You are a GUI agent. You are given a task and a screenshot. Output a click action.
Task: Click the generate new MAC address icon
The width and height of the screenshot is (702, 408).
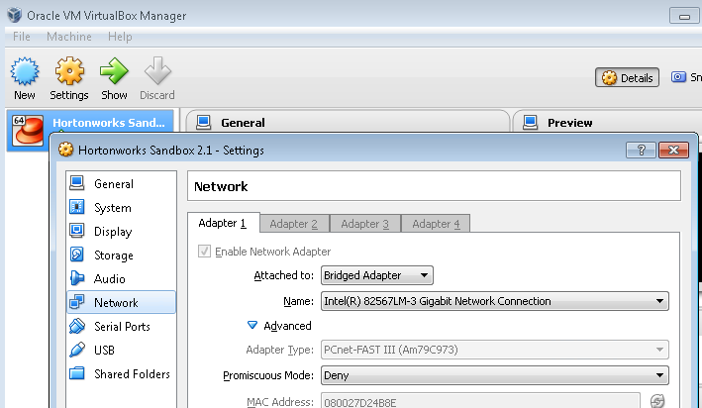pyautogui.click(x=657, y=401)
